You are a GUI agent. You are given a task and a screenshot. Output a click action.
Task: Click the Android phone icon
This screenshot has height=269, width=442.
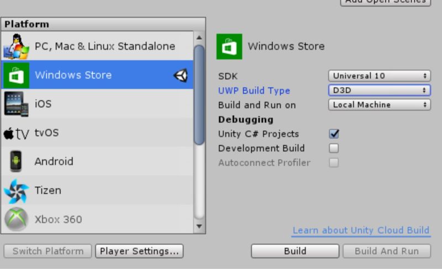tap(16, 161)
